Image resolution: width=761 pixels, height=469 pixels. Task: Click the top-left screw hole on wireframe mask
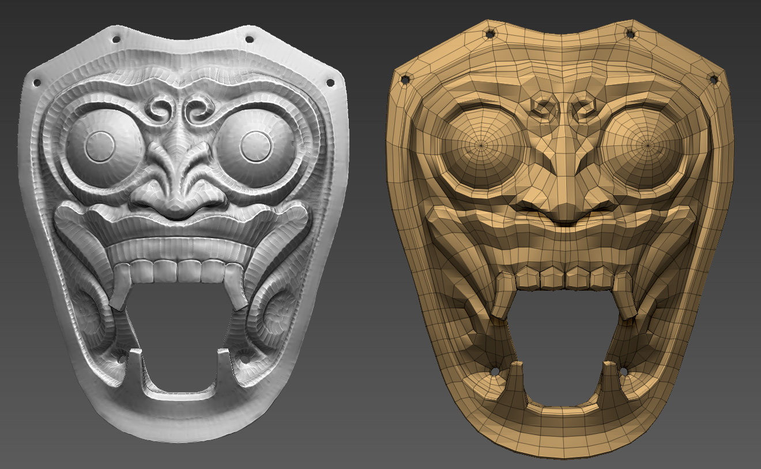click(490, 34)
